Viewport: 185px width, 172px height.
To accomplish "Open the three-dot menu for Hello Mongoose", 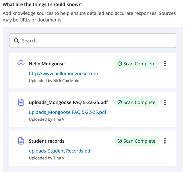I will pos(165,64).
